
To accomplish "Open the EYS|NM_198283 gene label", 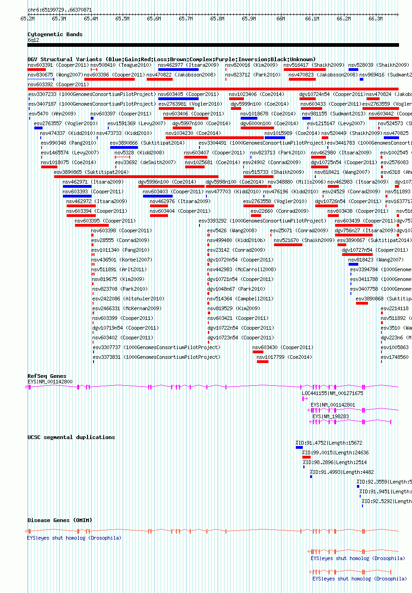I will tap(331, 416).
